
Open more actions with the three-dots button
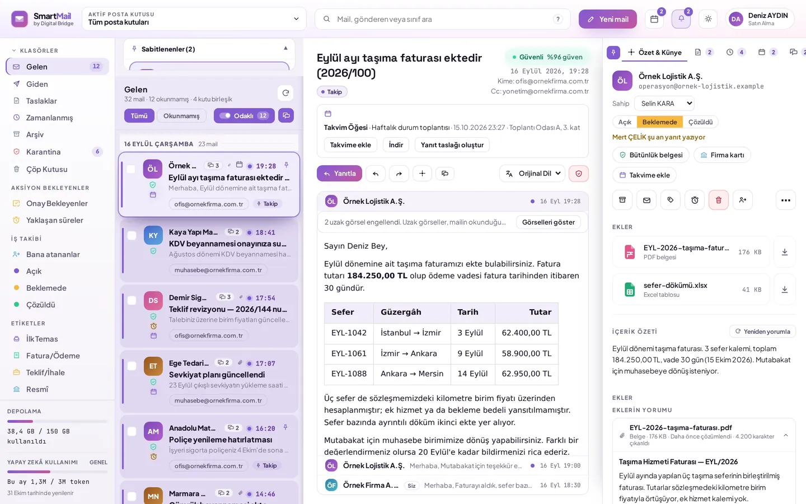(786, 200)
